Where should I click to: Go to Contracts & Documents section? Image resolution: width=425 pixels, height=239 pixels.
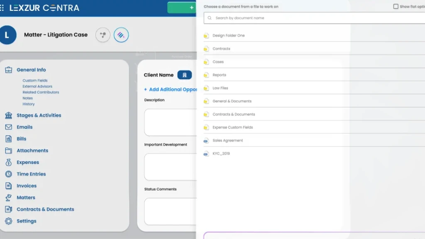pos(45,210)
